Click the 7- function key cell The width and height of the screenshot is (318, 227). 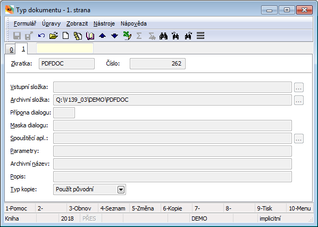(x=208, y=208)
